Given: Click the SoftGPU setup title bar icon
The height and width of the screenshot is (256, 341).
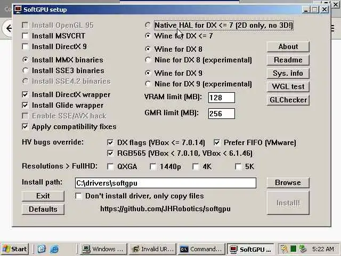Looking at the screenshot, I should pos(18,10).
